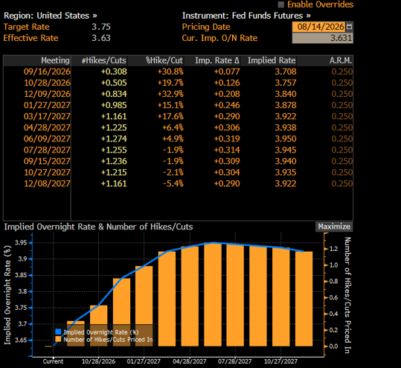Click the +0.314 implied rate change
This screenshot has width=401, height=368.
pos(227,150)
